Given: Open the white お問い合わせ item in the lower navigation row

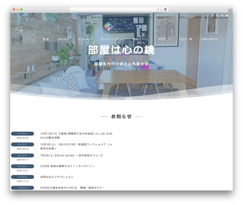Looking at the screenshot, I should (209, 39).
